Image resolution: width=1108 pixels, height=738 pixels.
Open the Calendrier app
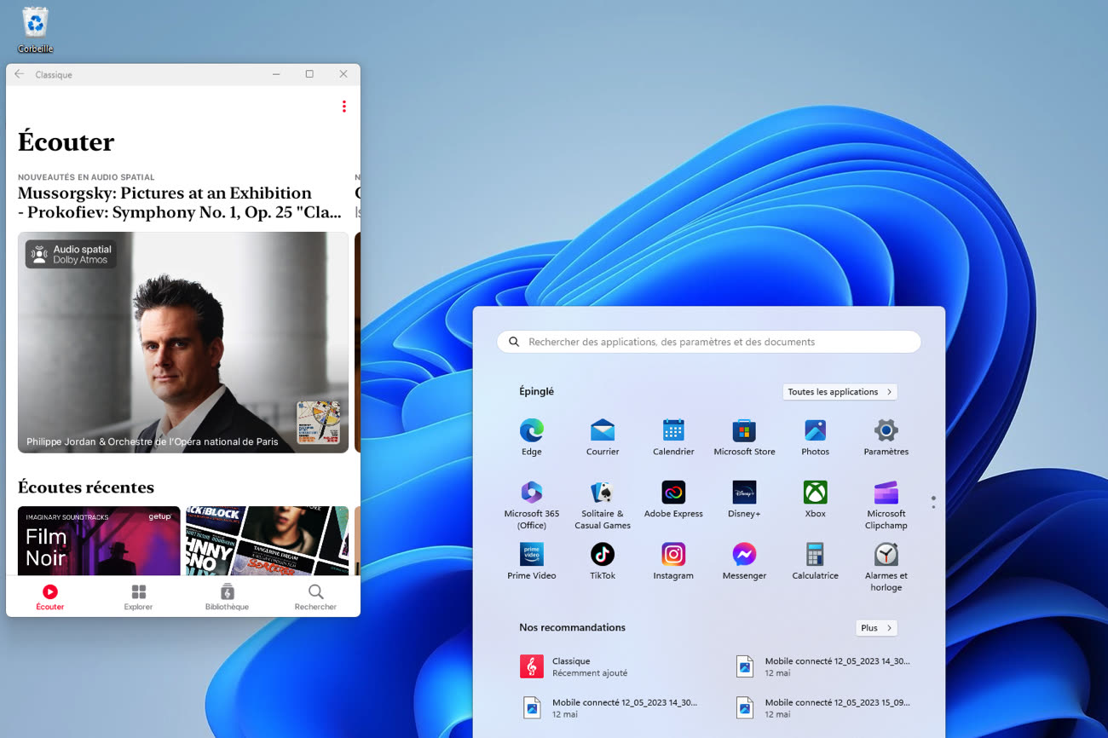tap(673, 437)
